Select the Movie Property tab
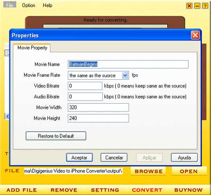 (x=32, y=48)
